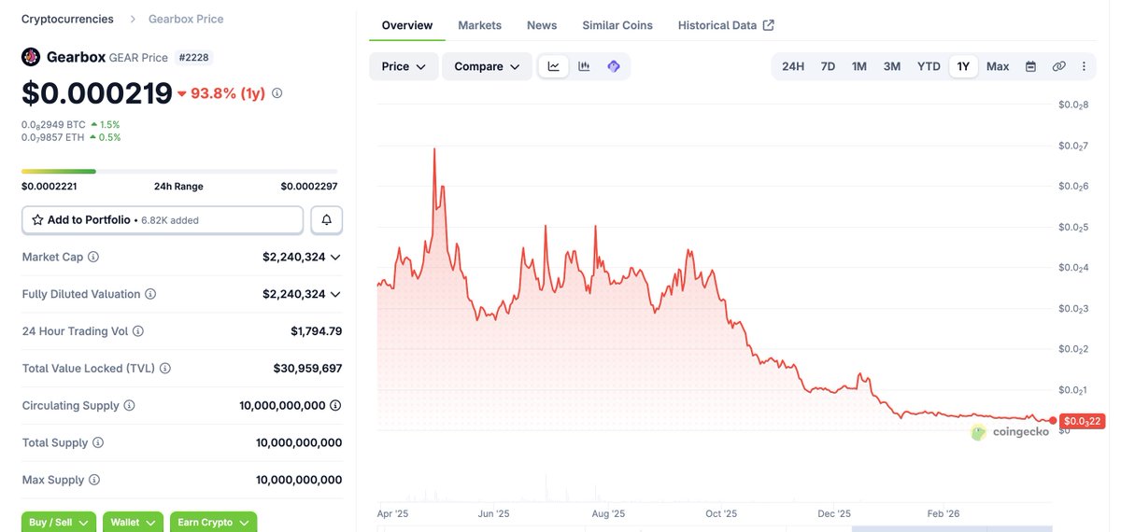Select 7D time range

(828, 66)
